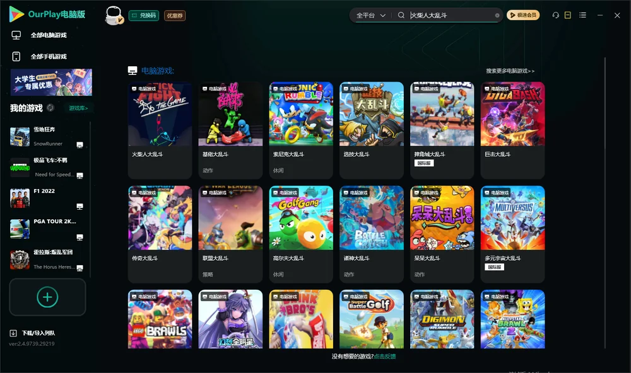
Task: Click the 优惠券 coupon button
Action: click(x=175, y=16)
